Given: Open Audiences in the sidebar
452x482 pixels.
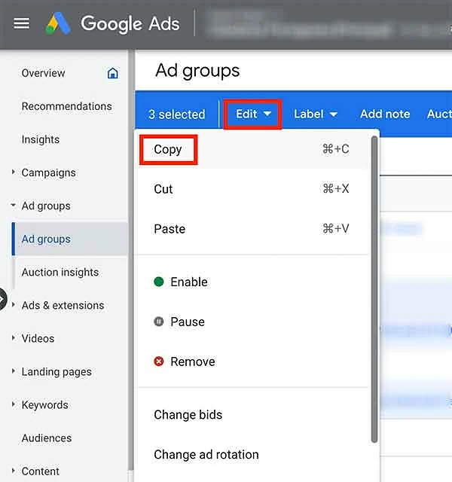Looking at the screenshot, I should 47,438.
